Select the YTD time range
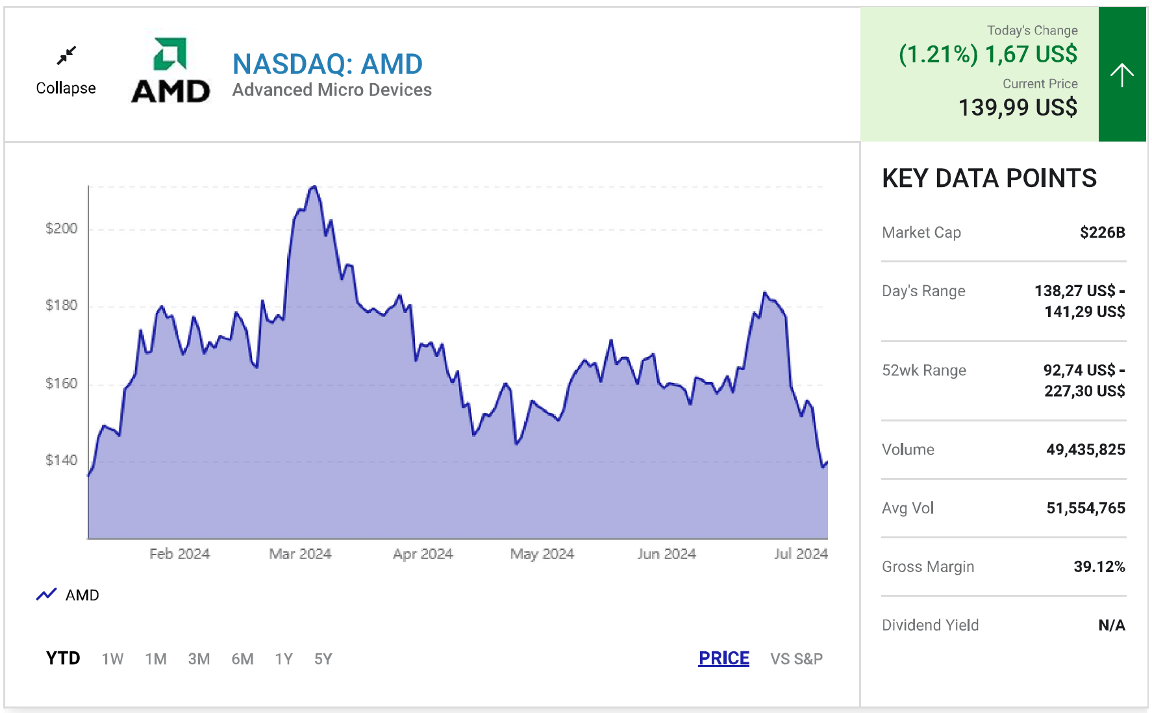The image size is (1152, 713). (x=63, y=658)
